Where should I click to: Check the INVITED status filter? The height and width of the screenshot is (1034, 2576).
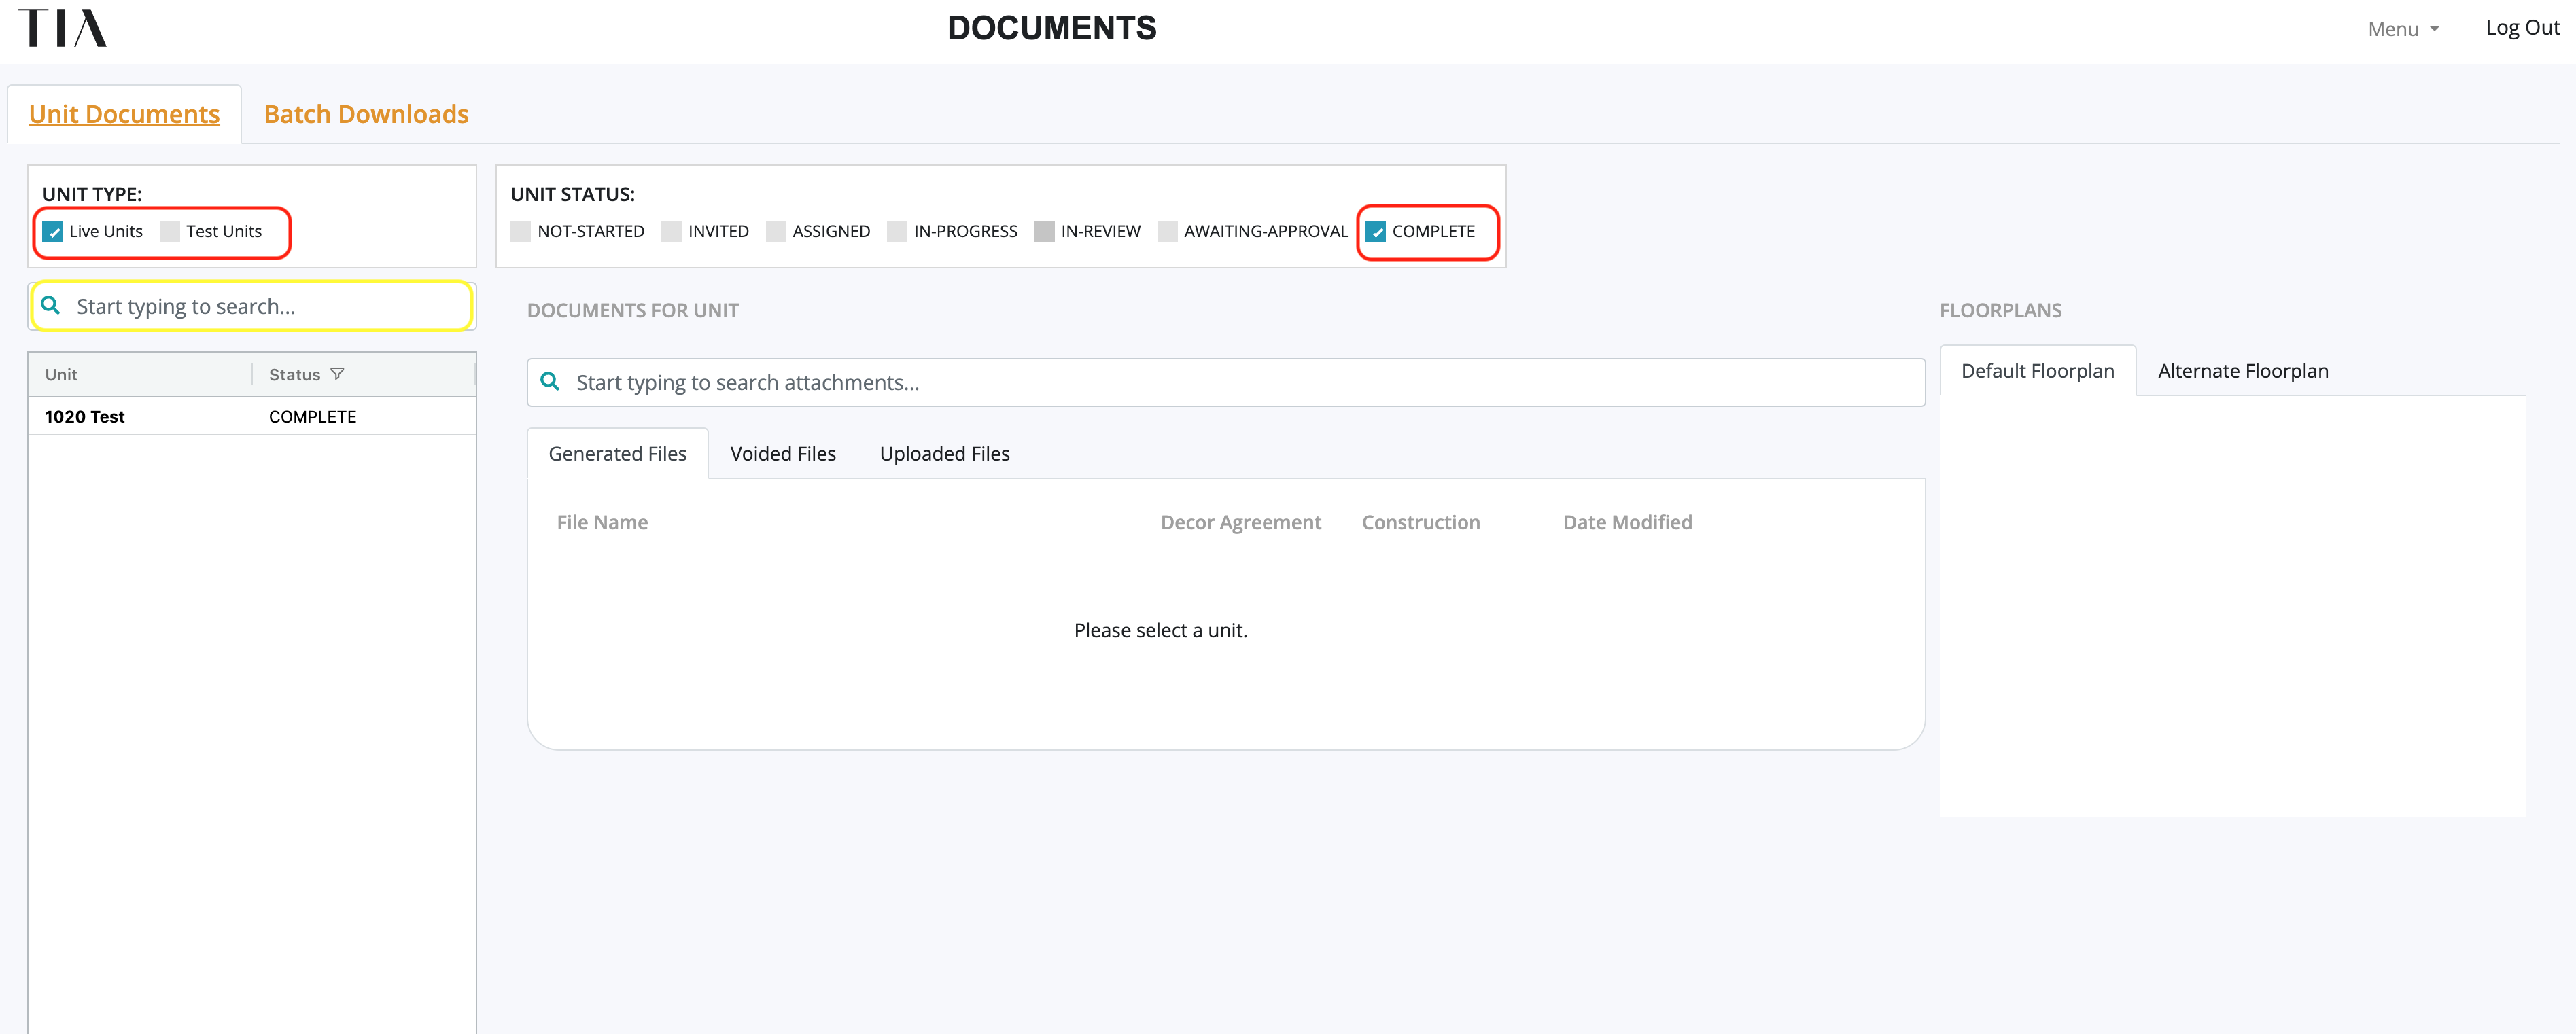coord(672,232)
